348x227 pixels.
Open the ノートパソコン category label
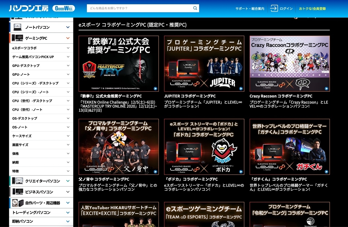tap(37, 27)
